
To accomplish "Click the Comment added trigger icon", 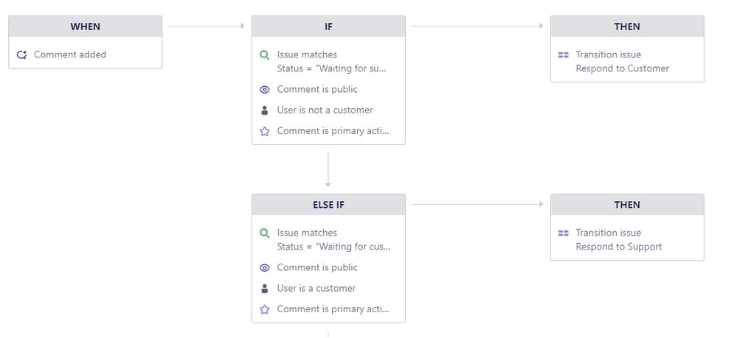I will pos(21,54).
